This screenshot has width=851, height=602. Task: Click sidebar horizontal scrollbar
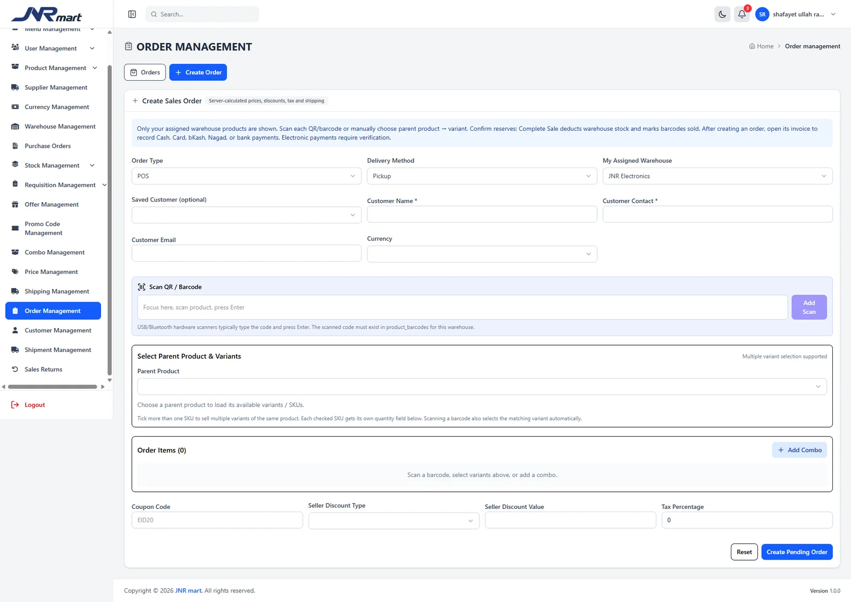pyautogui.click(x=53, y=387)
